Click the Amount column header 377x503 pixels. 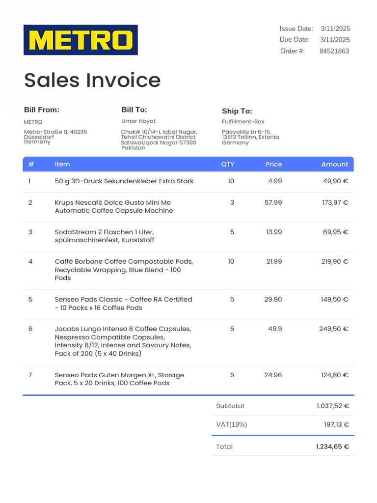point(334,164)
